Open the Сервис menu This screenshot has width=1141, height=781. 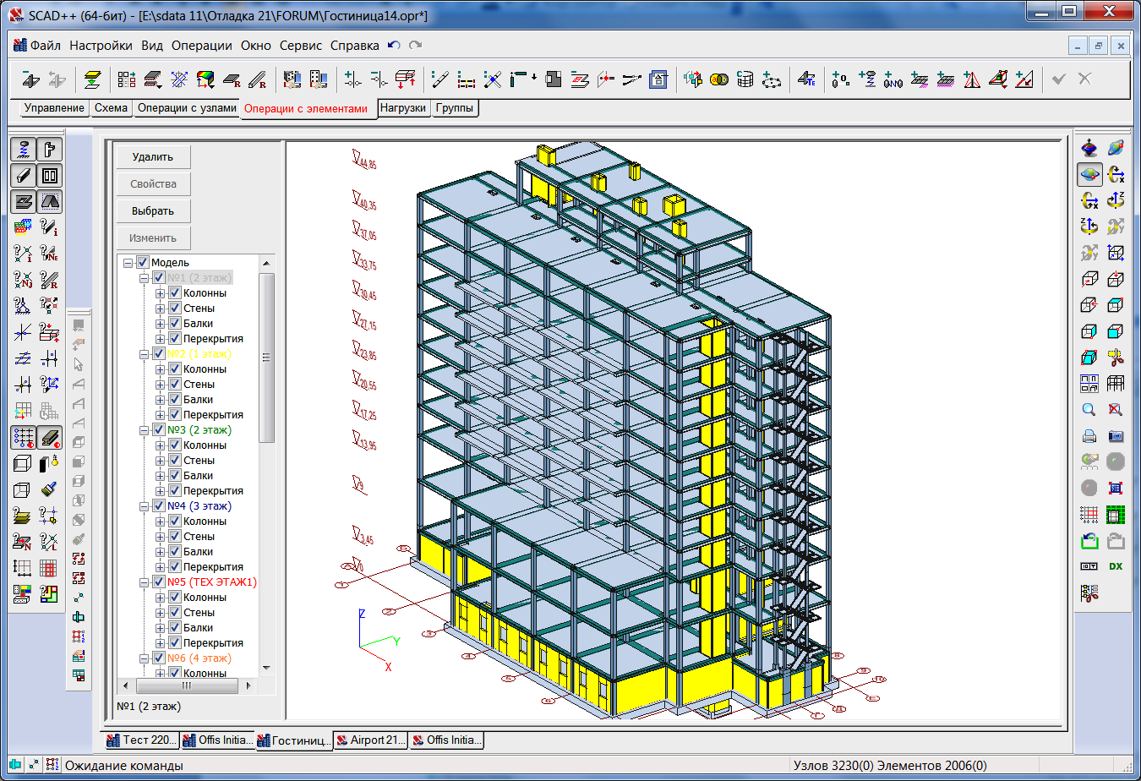(301, 46)
